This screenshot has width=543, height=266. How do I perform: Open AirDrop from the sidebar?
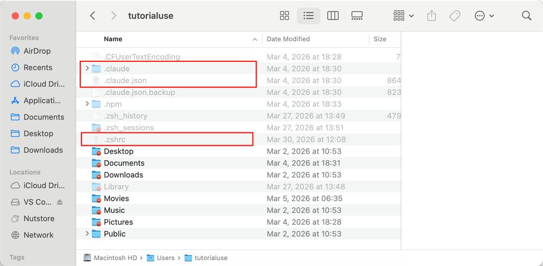coord(37,51)
